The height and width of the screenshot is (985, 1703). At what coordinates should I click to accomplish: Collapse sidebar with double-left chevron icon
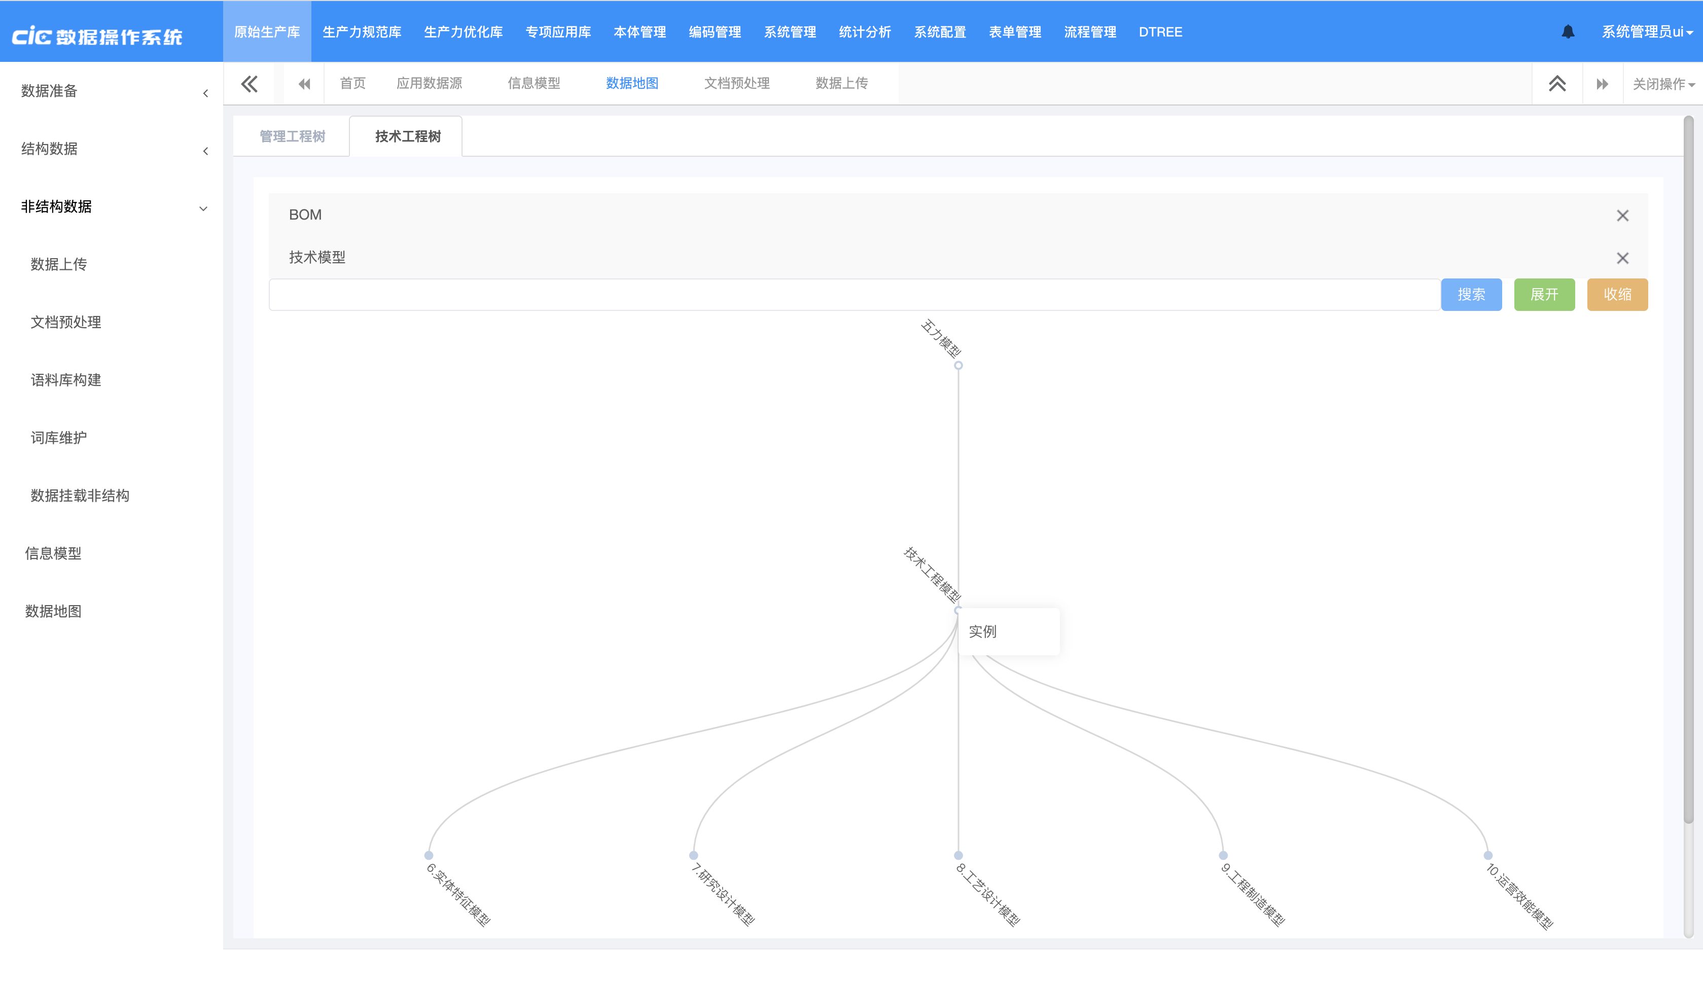click(250, 84)
